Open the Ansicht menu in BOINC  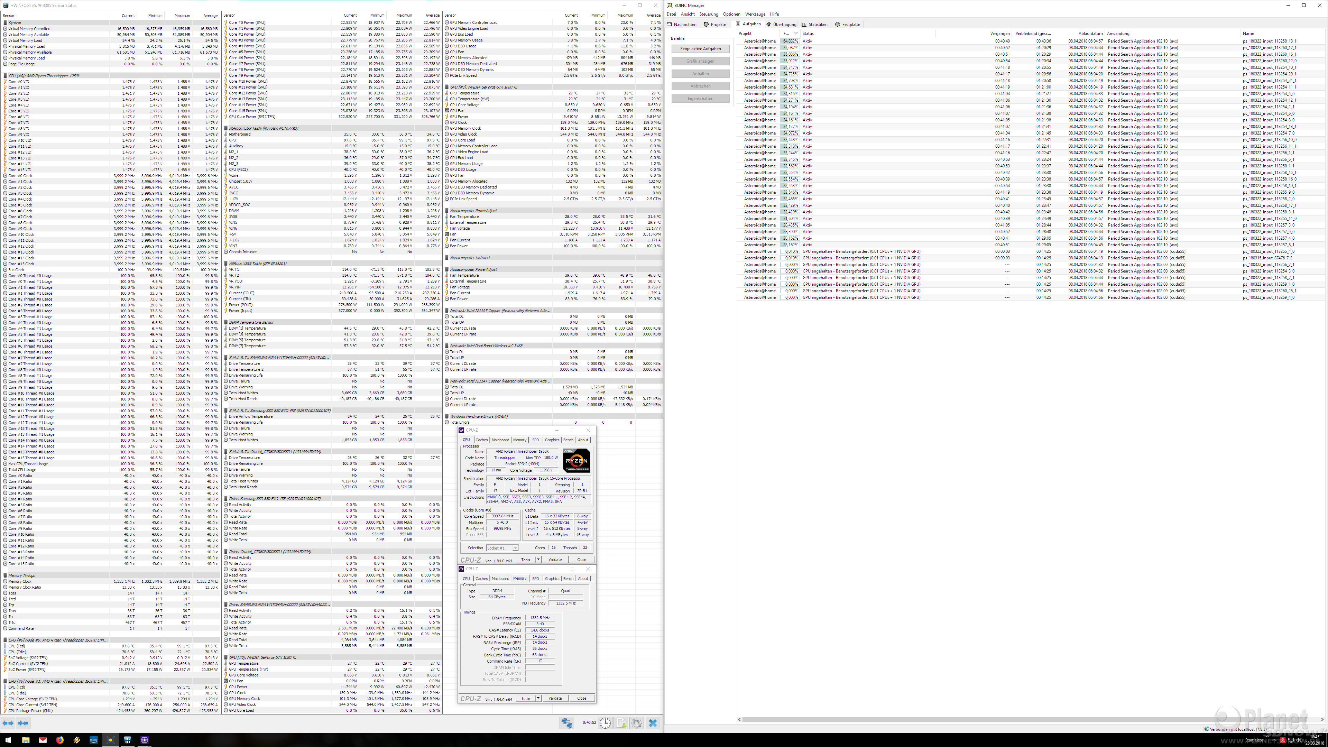pos(688,15)
